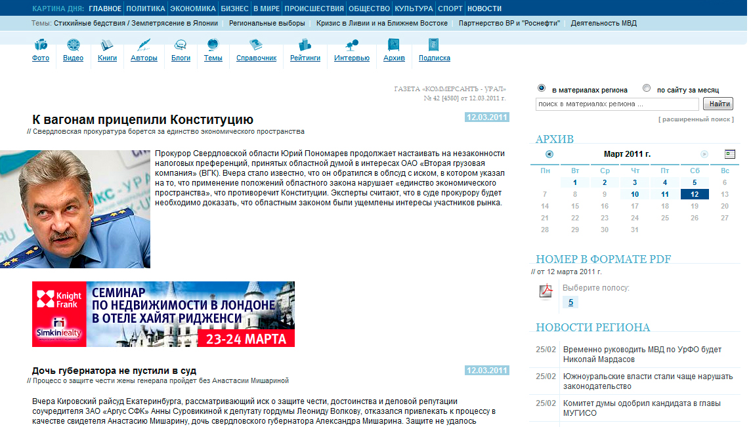Open the КУЛЬТУРА menu section
This screenshot has width=751, height=427.
(414, 9)
